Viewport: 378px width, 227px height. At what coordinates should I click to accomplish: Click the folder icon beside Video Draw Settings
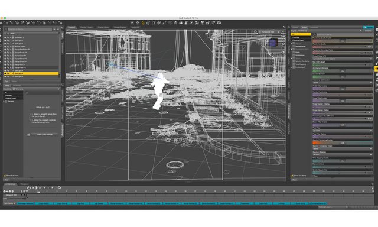(x=29, y=135)
